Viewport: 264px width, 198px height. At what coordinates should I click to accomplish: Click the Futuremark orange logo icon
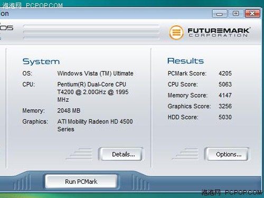pyautogui.click(x=176, y=33)
